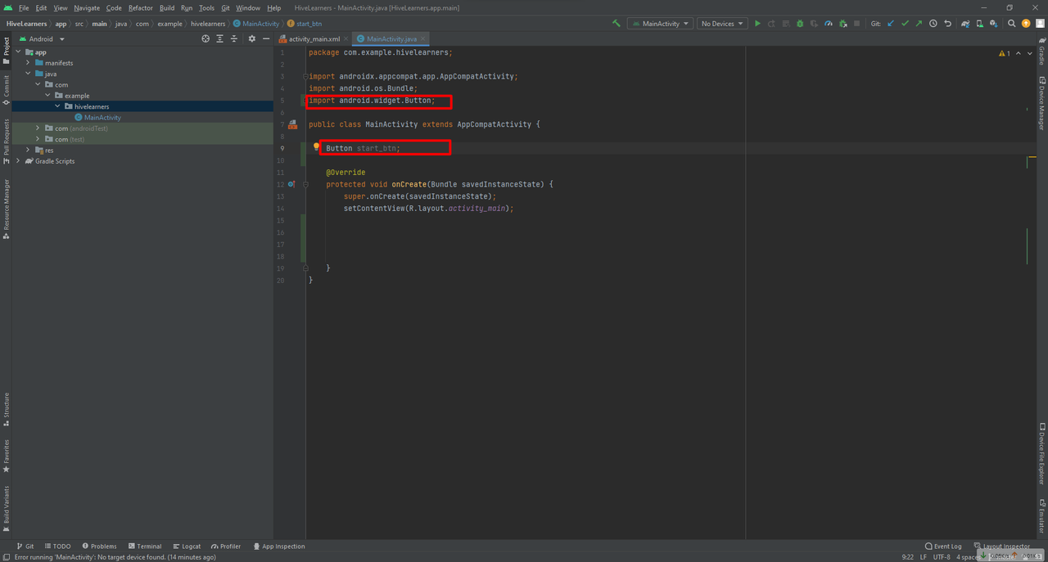The height and width of the screenshot is (562, 1048).
Task: Click the Git Update Project blue arrow
Action: pyautogui.click(x=890, y=24)
